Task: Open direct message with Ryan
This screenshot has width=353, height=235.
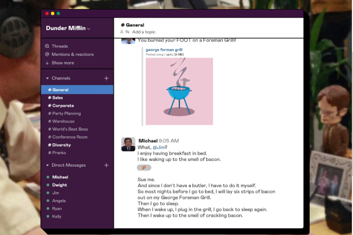Action: 57,208
